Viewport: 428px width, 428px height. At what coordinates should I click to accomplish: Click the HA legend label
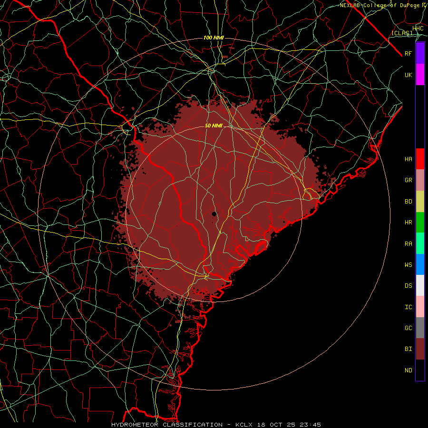coord(409,159)
